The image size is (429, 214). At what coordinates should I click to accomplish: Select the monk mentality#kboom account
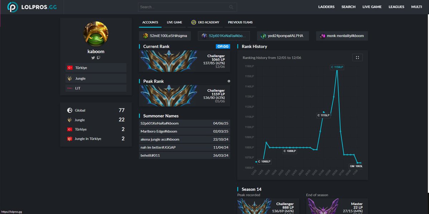click(x=342, y=36)
